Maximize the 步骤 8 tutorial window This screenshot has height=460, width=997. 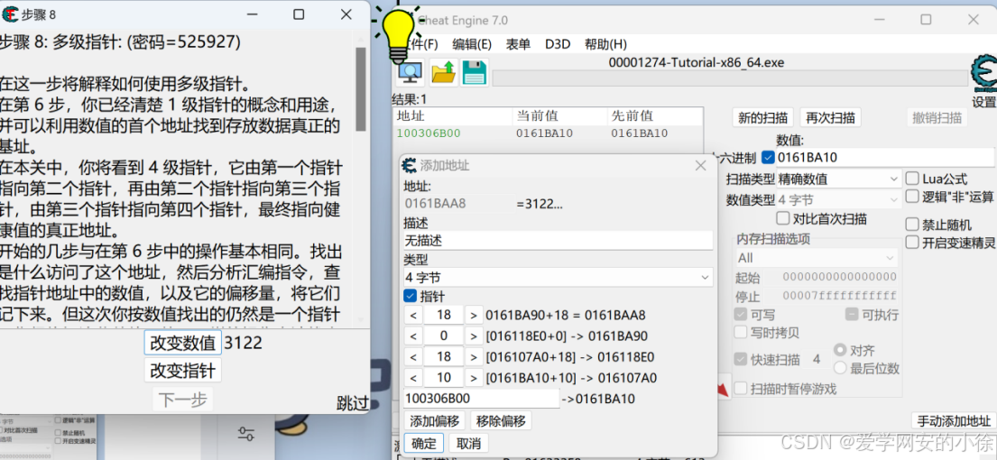point(299,14)
